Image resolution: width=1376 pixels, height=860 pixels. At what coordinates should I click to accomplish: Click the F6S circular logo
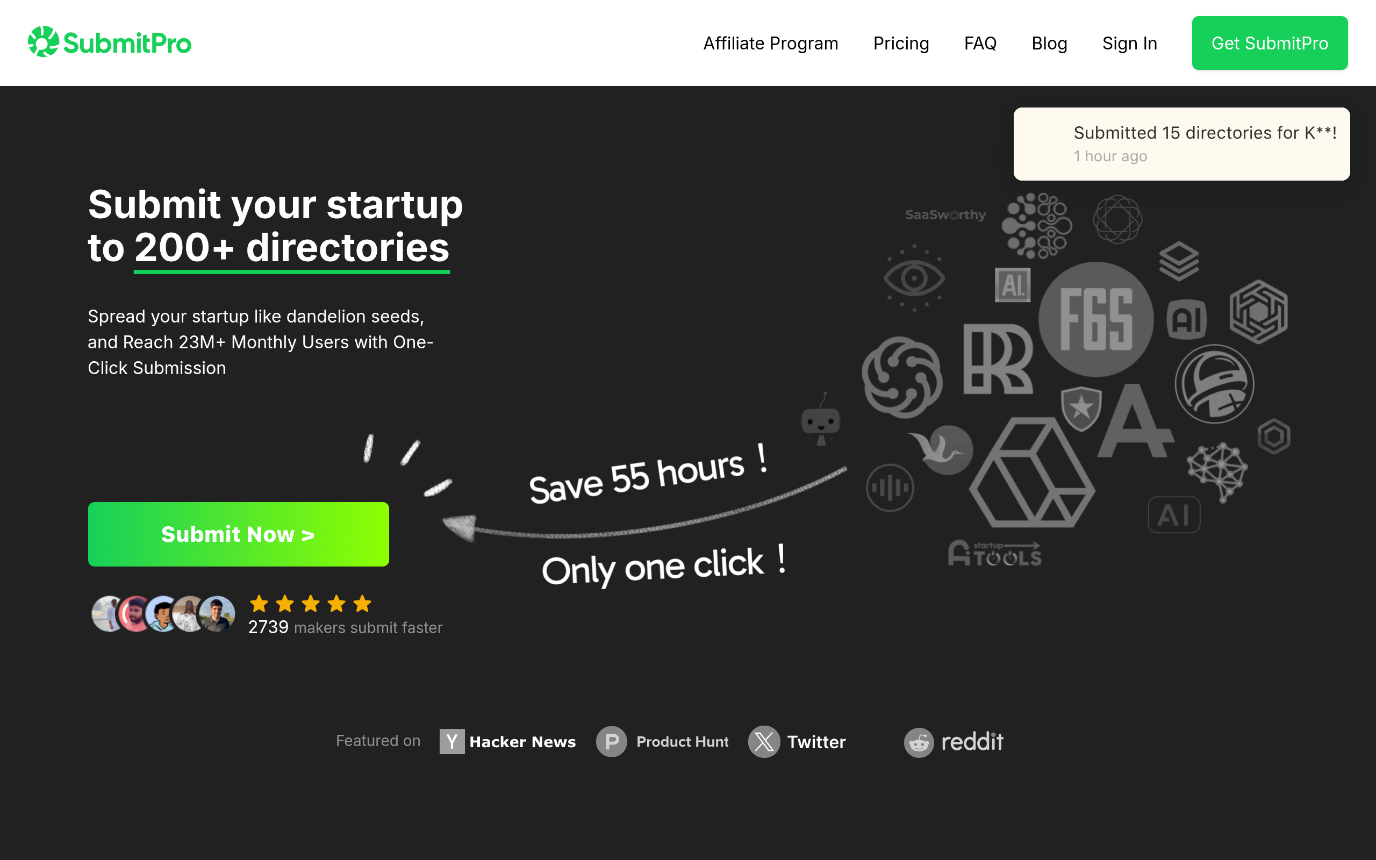[1095, 319]
